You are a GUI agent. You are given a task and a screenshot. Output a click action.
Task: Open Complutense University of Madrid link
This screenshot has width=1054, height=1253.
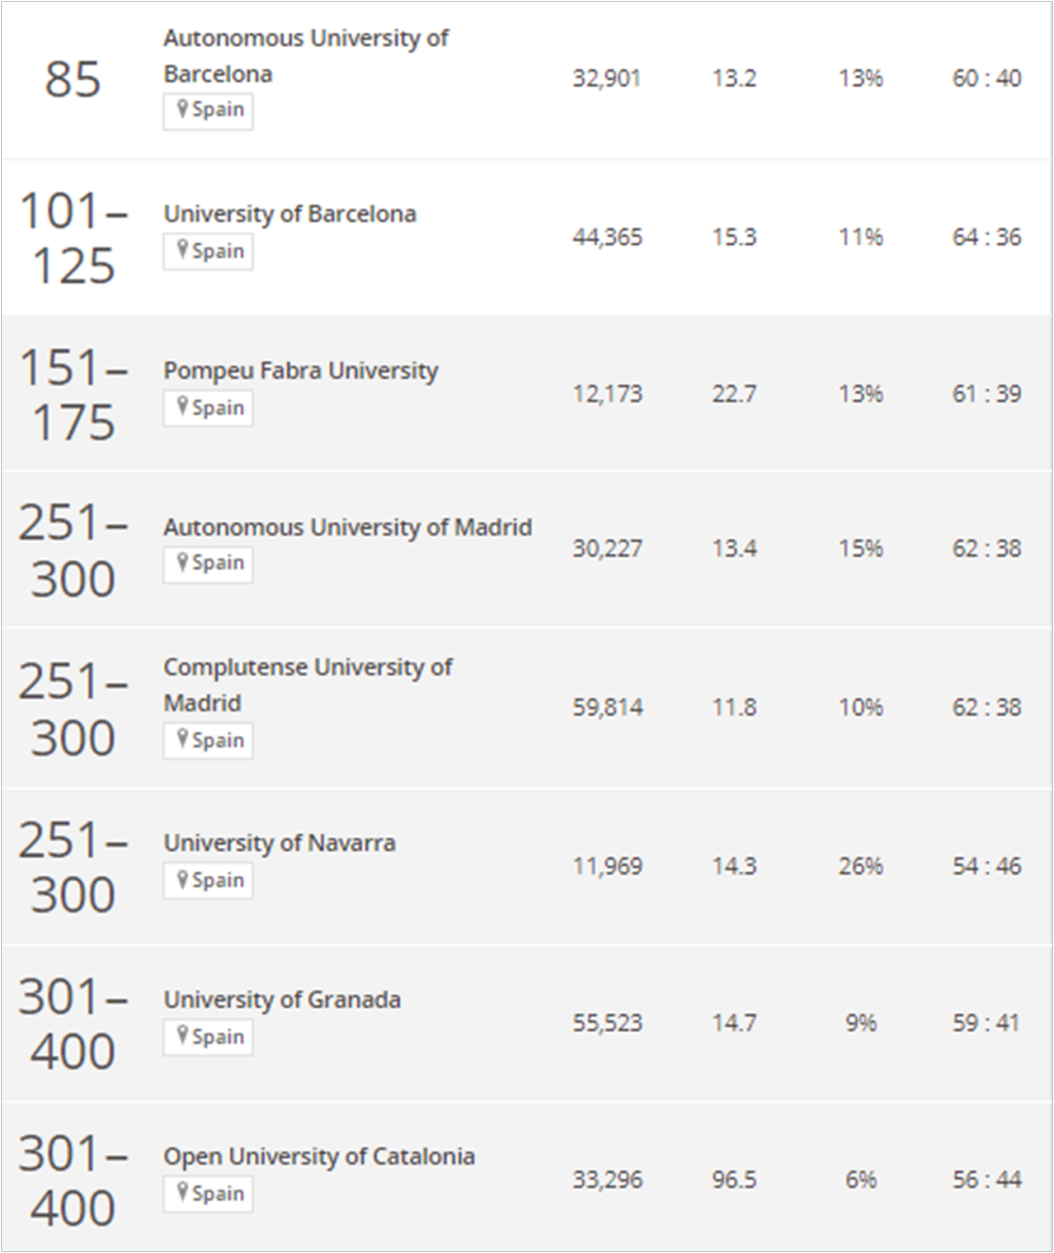tap(307, 685)
